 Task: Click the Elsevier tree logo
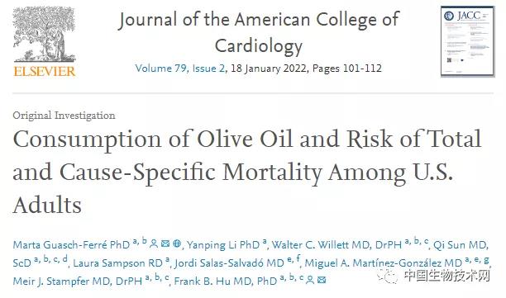pos(44,34)
